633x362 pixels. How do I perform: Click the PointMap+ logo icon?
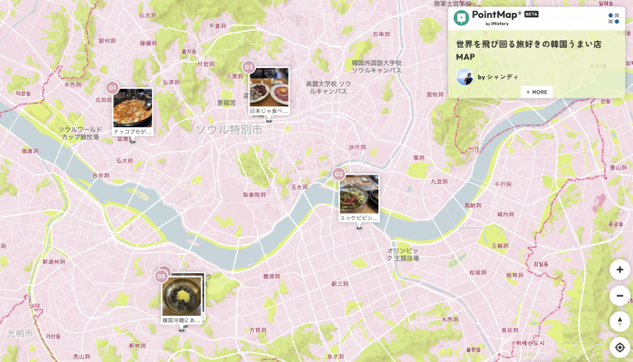[x=462, y=18]
